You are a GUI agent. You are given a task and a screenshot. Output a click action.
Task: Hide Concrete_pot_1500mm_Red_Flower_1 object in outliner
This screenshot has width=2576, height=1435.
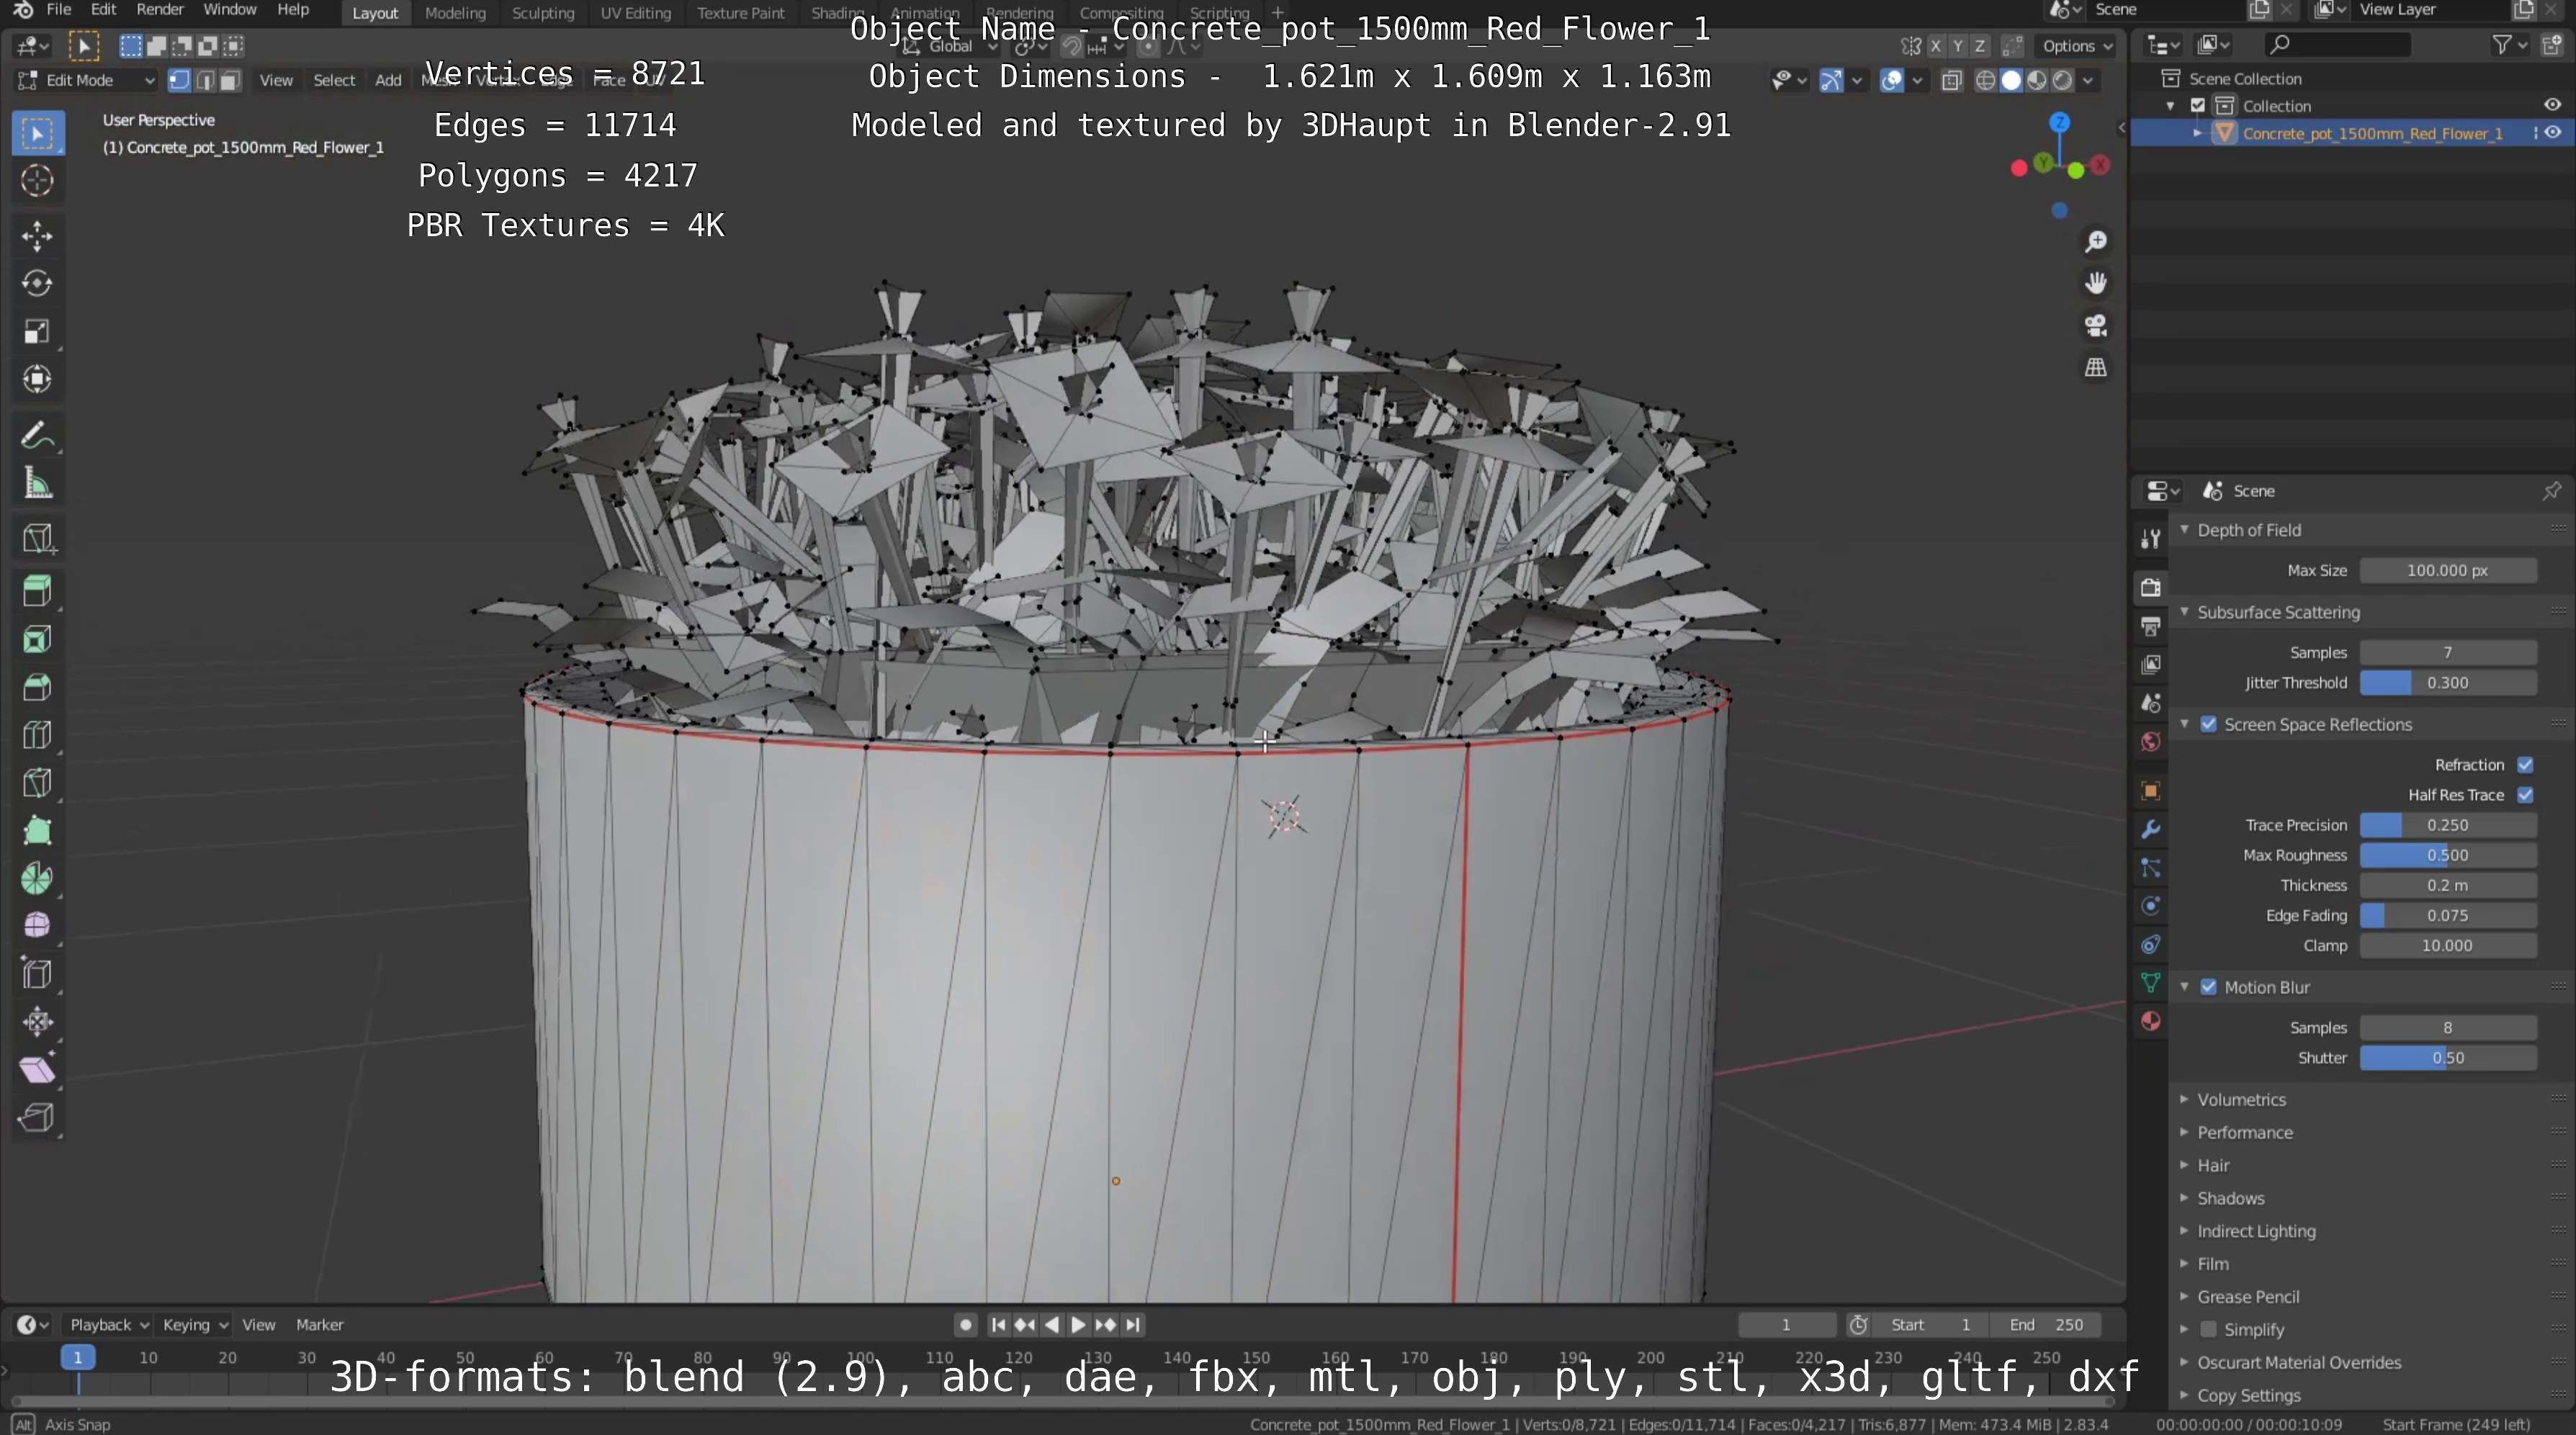point(2552,133)
